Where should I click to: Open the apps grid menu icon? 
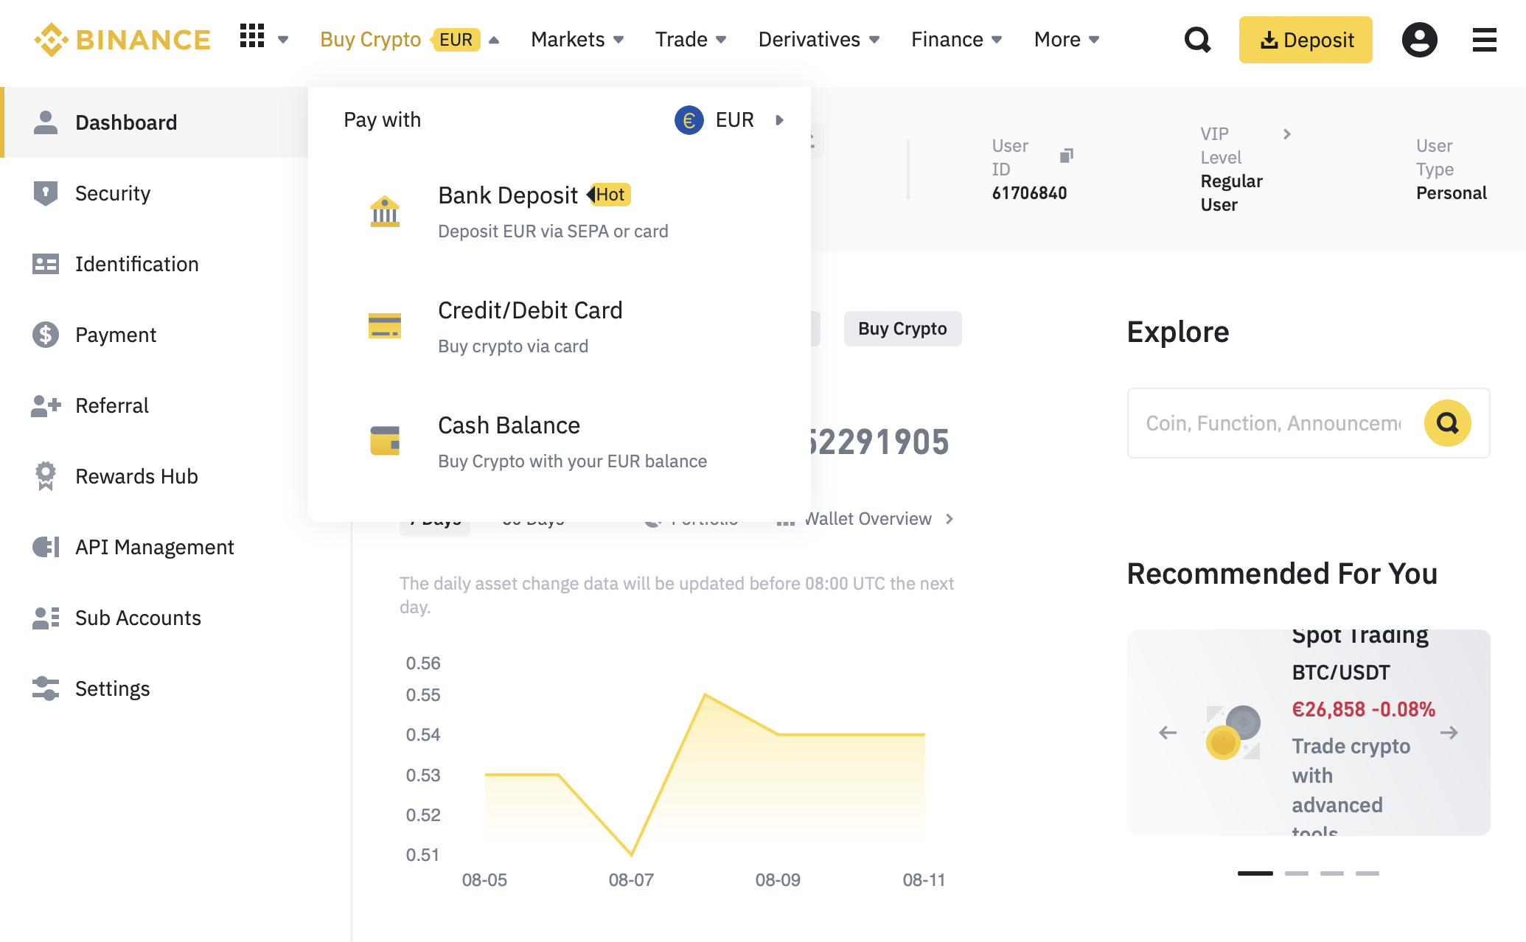252,37
